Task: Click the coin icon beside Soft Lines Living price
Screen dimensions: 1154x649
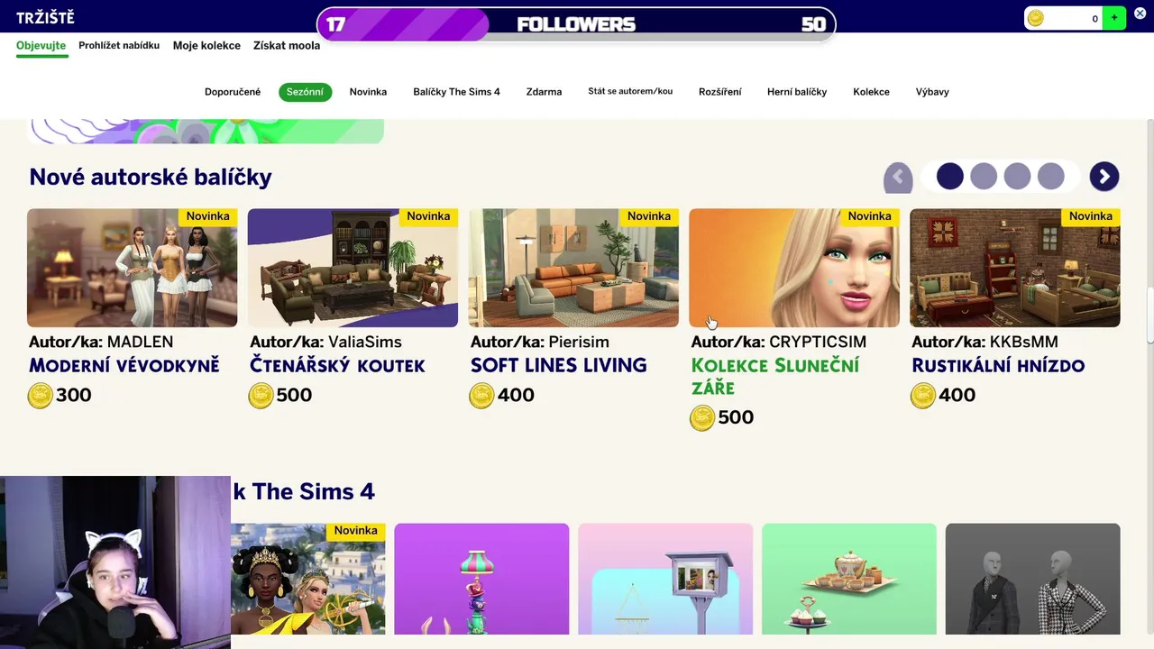Action: coord(481,396)
